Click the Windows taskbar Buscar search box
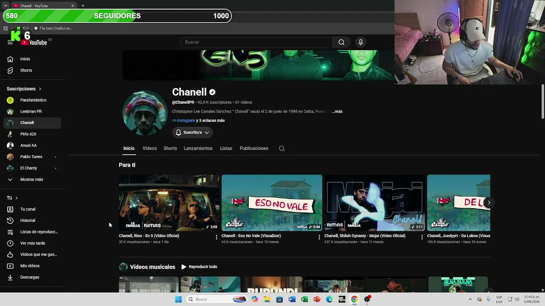Screen dimensions: 545x306 (217, 299)
